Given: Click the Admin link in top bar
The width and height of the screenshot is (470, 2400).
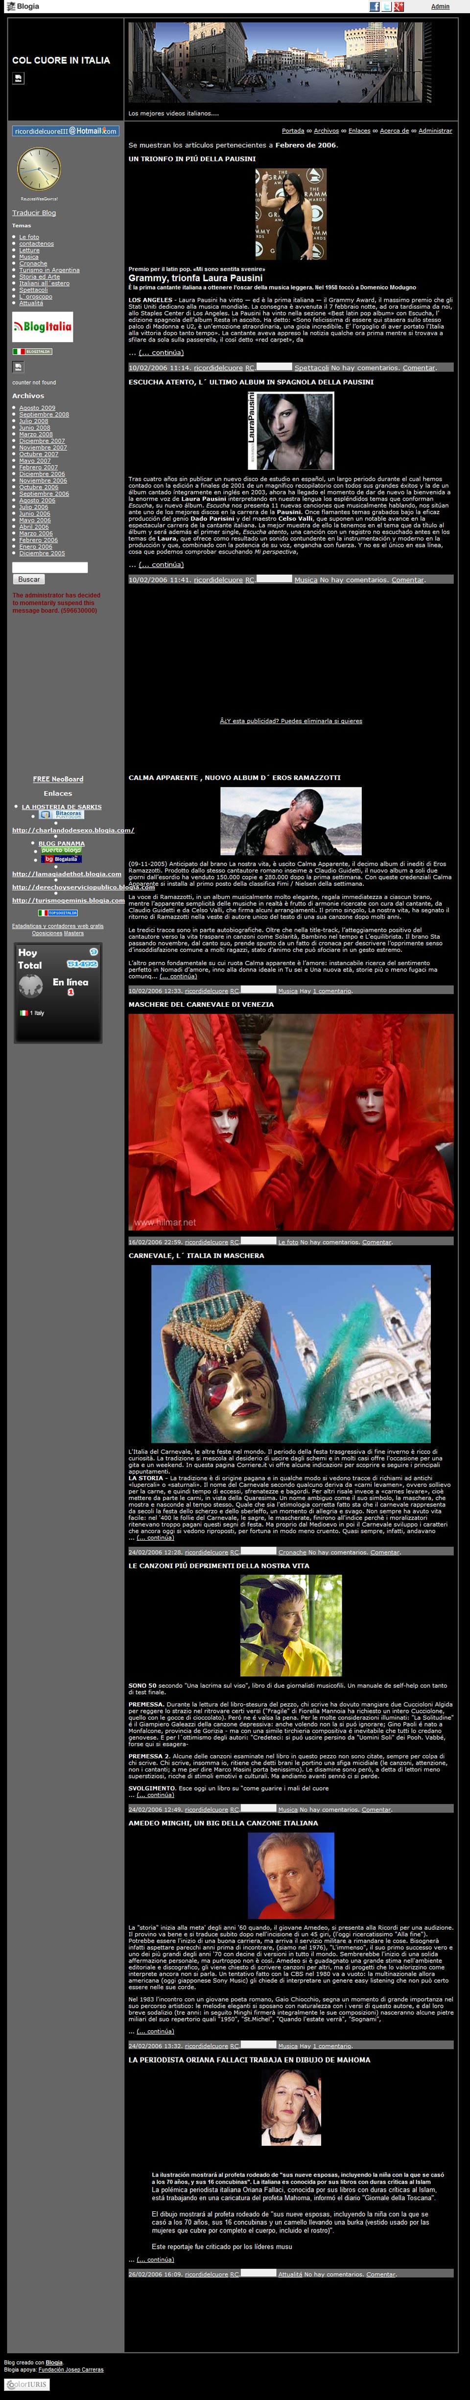Looking at the screenshot, I should click(440, 6).
